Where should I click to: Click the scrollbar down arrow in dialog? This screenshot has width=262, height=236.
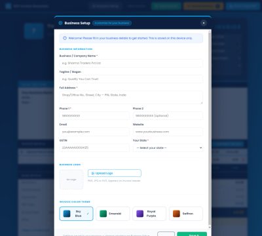[x=210, y=227]
